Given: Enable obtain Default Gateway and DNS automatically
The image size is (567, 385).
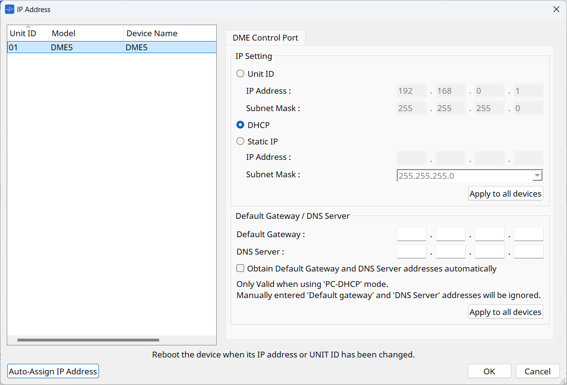Looking at the screenshot, I should click(x=240, y=269).
